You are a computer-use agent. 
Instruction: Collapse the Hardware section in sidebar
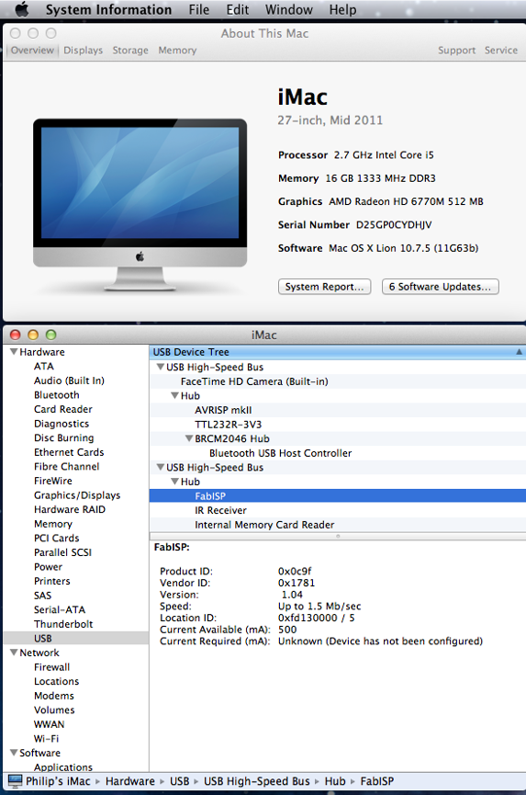click(14, 351)
